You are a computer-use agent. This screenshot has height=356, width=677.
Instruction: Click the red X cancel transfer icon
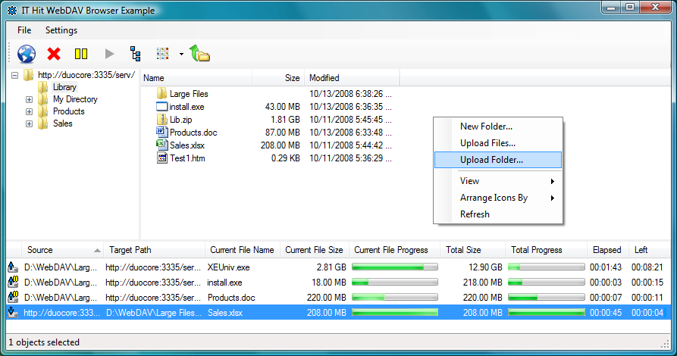[54, 54]
